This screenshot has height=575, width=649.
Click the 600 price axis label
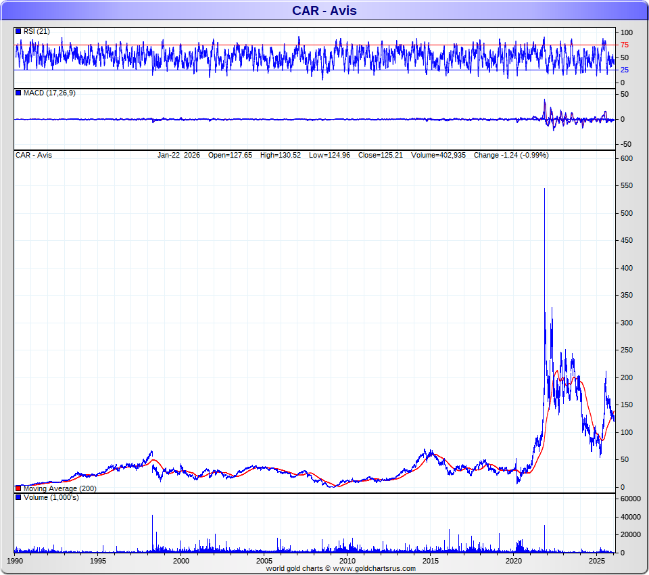627,158
